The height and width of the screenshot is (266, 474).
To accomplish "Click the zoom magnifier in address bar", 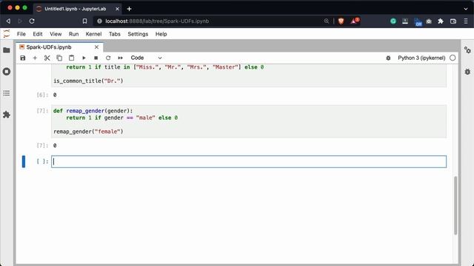I will [327, 21].
